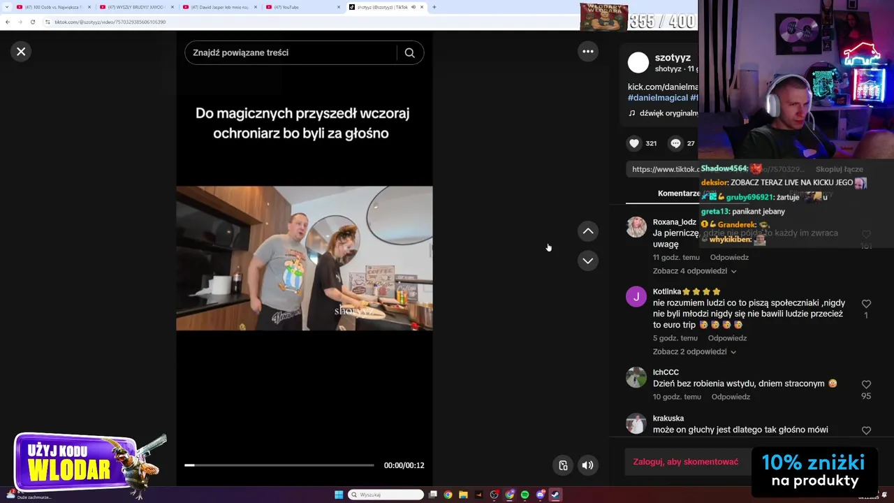Viewport: 894px width, 503px height.
Task: Click the search magnifier icon in Znajdź powiązane treści
Action: click(410, 52)
